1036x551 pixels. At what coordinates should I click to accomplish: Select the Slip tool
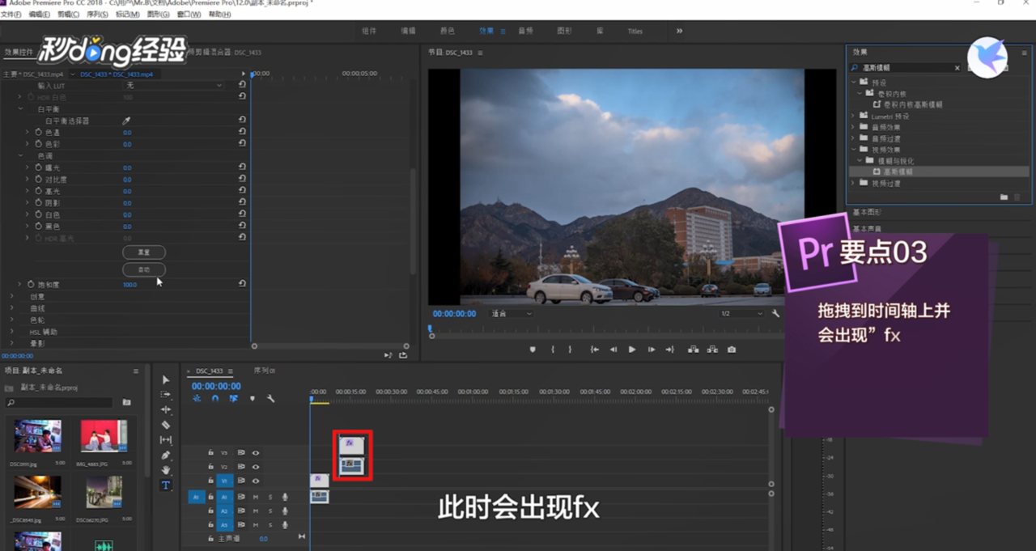tap(166, 440)
